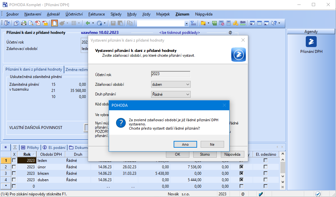The width and height of the screenshot is (336, 197).
Task: Click the printer icon in toolbar
Action: point(24,23)
